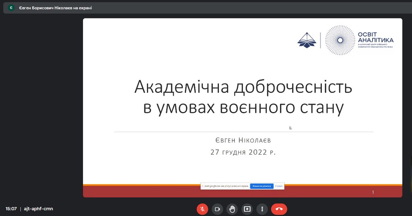Click the blue "Більше не ділитися" button

262,186
